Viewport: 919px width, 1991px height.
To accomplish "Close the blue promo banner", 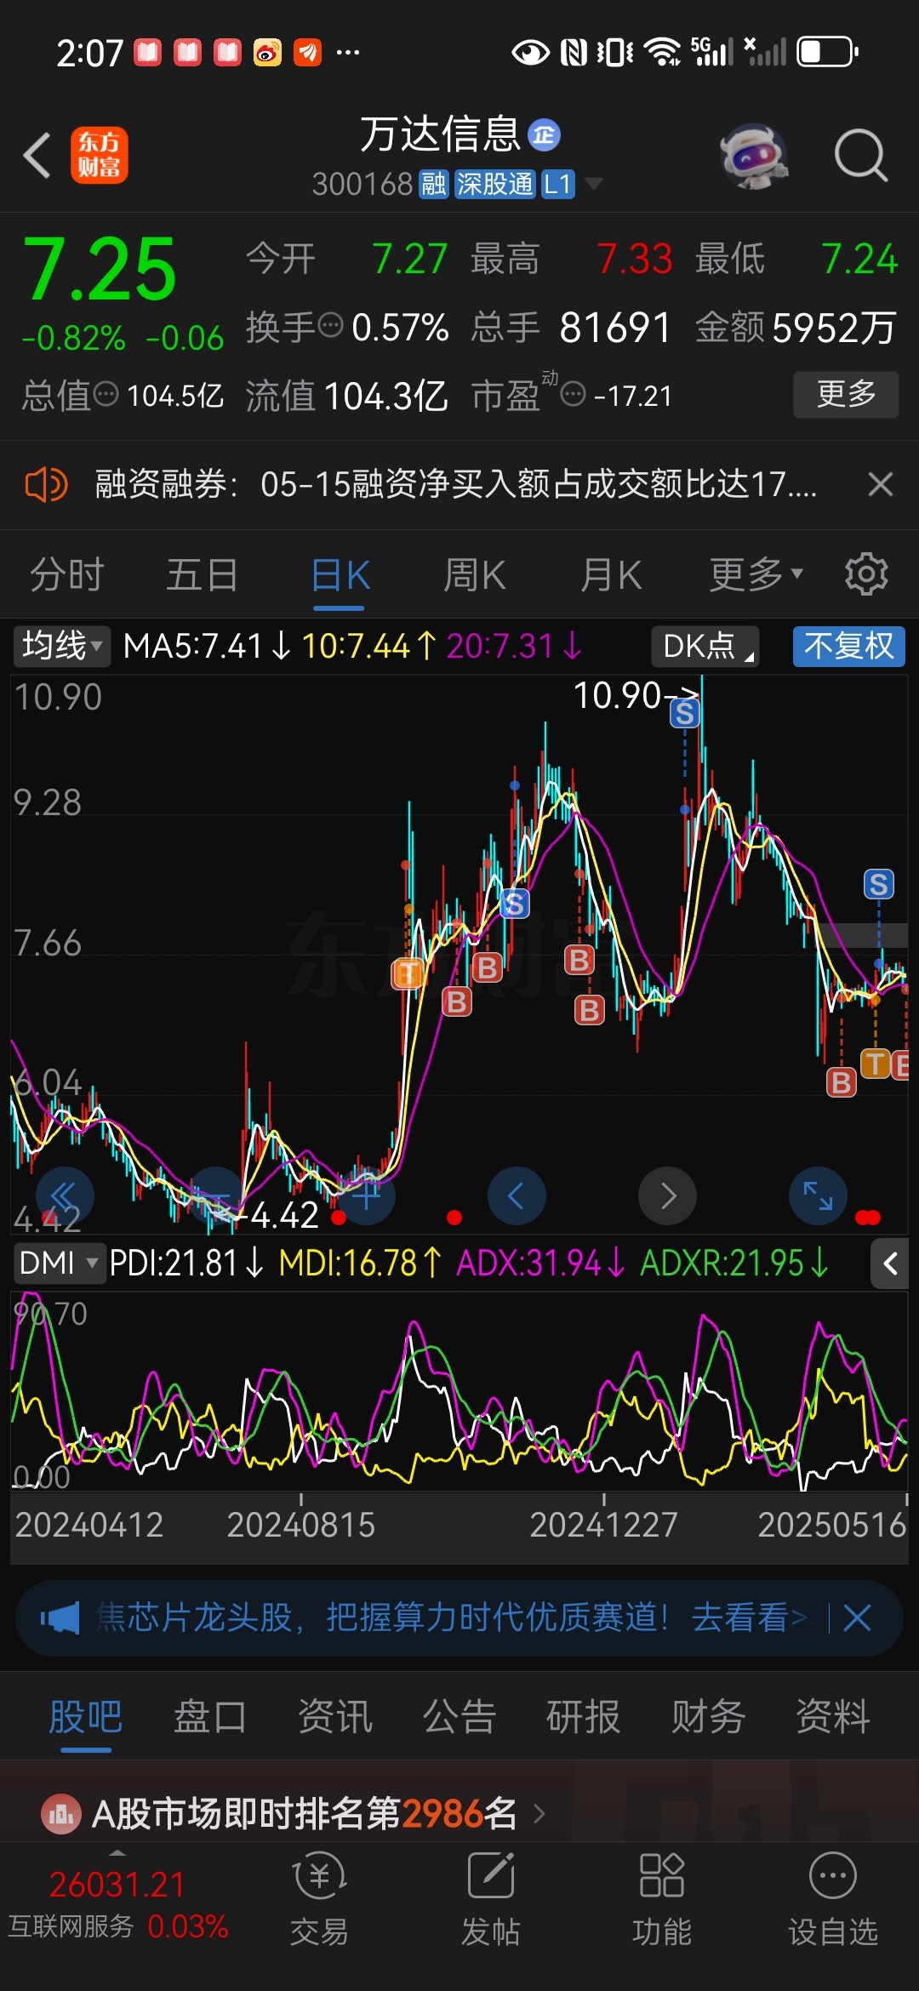I will (x=857, y=1617).
